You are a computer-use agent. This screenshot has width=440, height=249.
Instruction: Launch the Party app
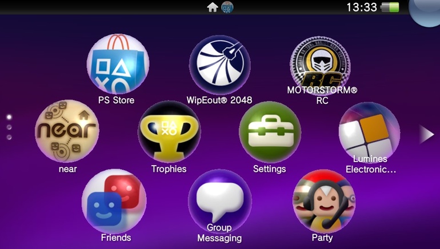tap(322, 200)
